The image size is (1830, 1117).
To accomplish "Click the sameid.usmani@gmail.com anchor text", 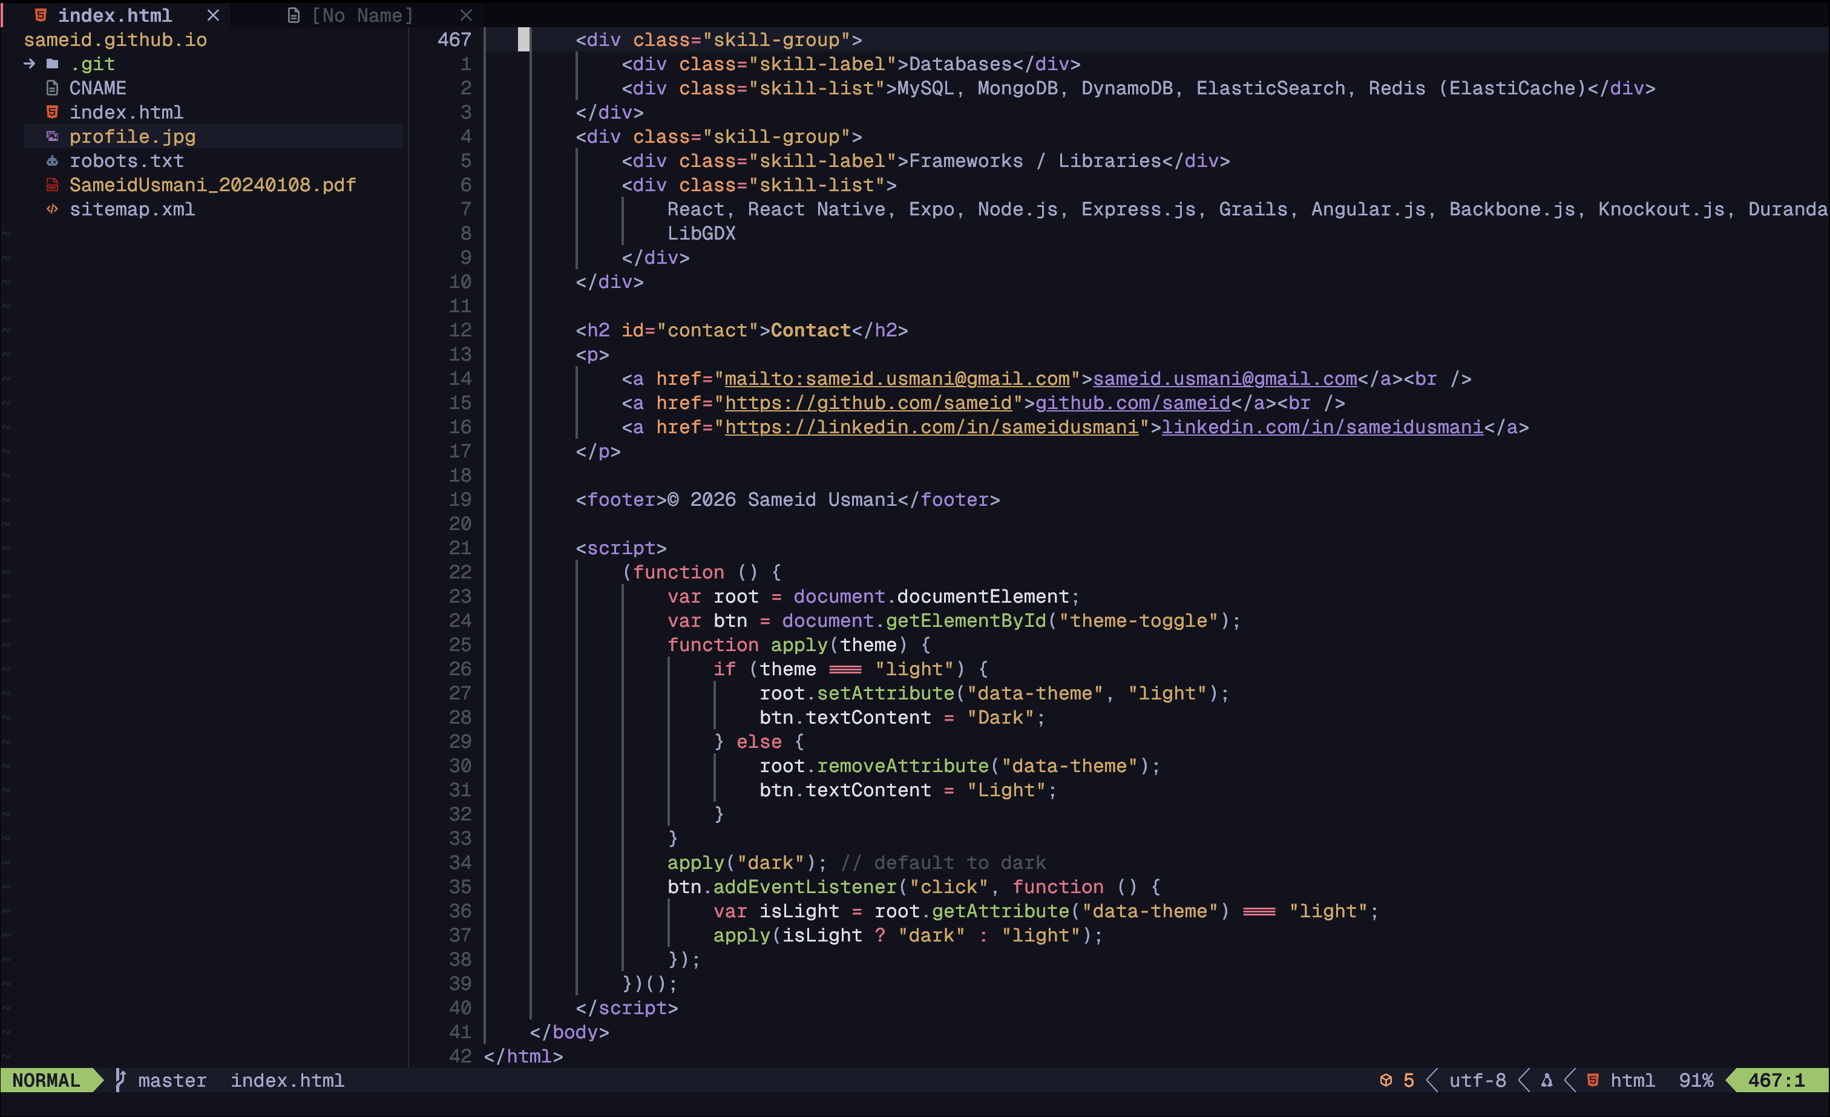I will (x=1225, y=379).
